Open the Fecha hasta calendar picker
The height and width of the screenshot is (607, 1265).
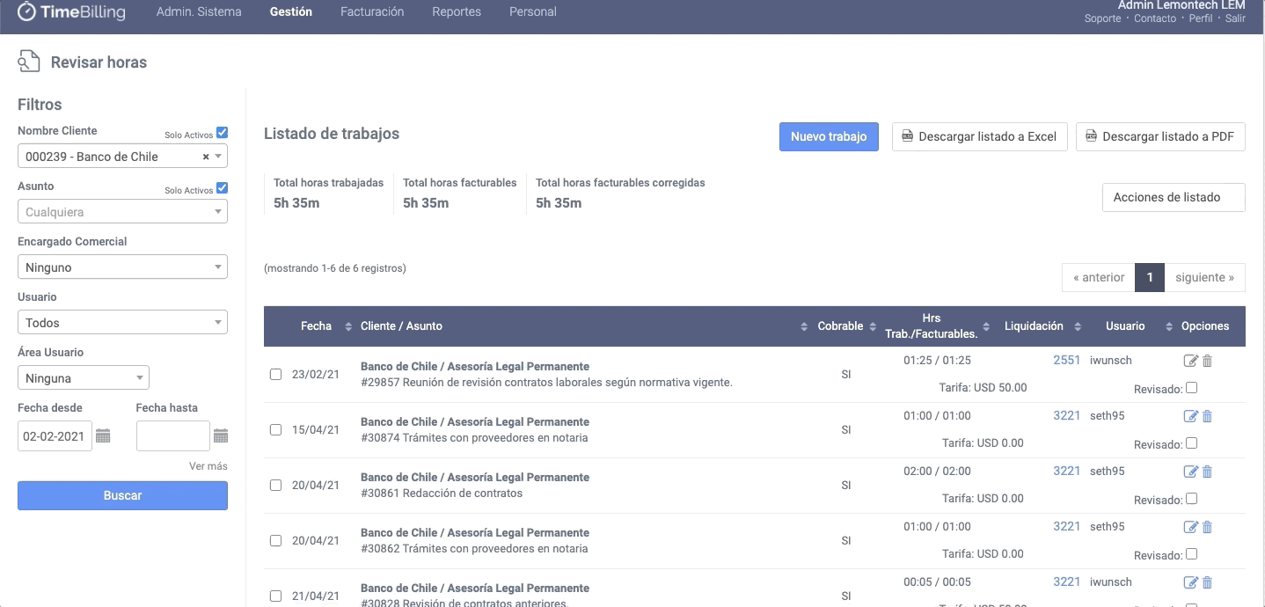click(221, 436)
